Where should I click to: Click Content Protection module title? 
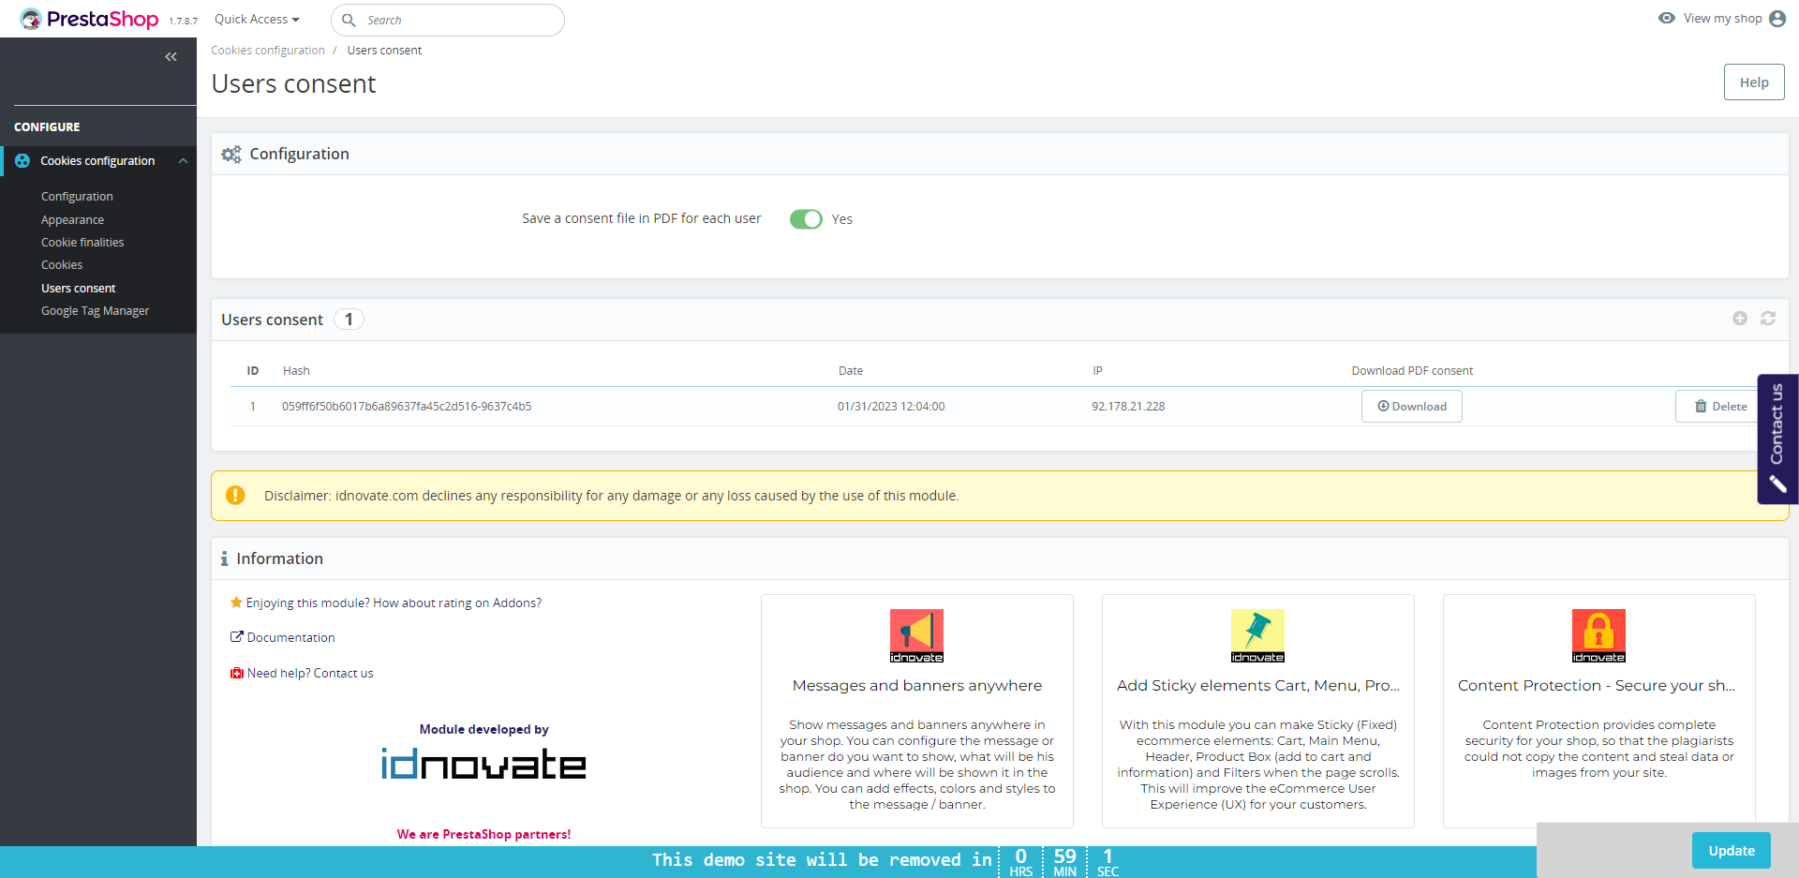click(1597, 686)
